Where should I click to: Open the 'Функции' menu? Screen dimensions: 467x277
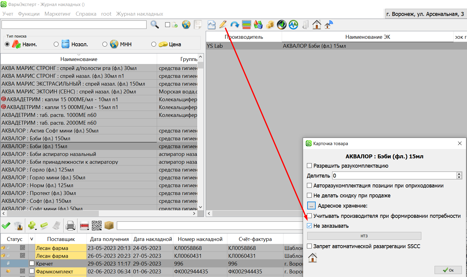(29, 14)
